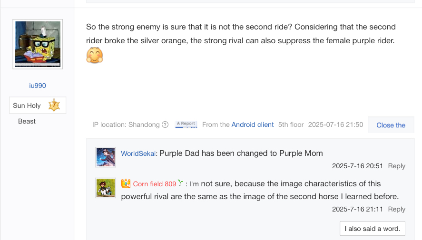This screenshot has width=422, height=240.
Task: Reply to Corn field 809's comment
Action: tap(396, 210)
